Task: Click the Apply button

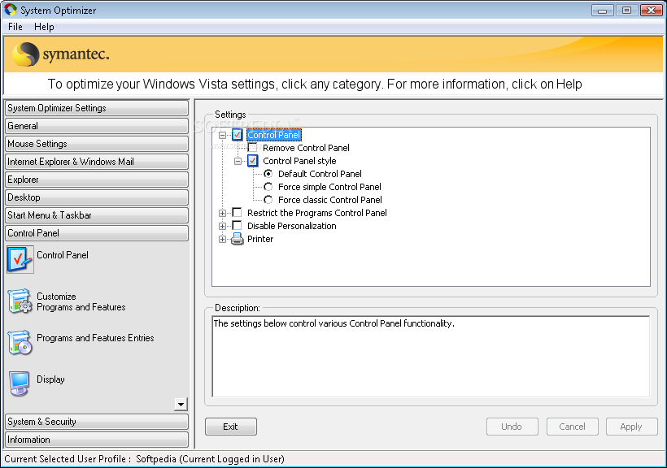Action: pos(632,427)
